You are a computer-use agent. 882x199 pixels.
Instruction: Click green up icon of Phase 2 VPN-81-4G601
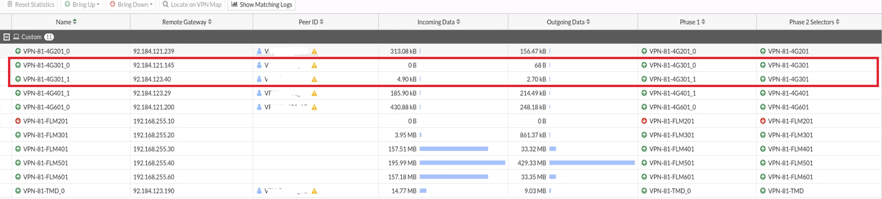tap(763, 107)
